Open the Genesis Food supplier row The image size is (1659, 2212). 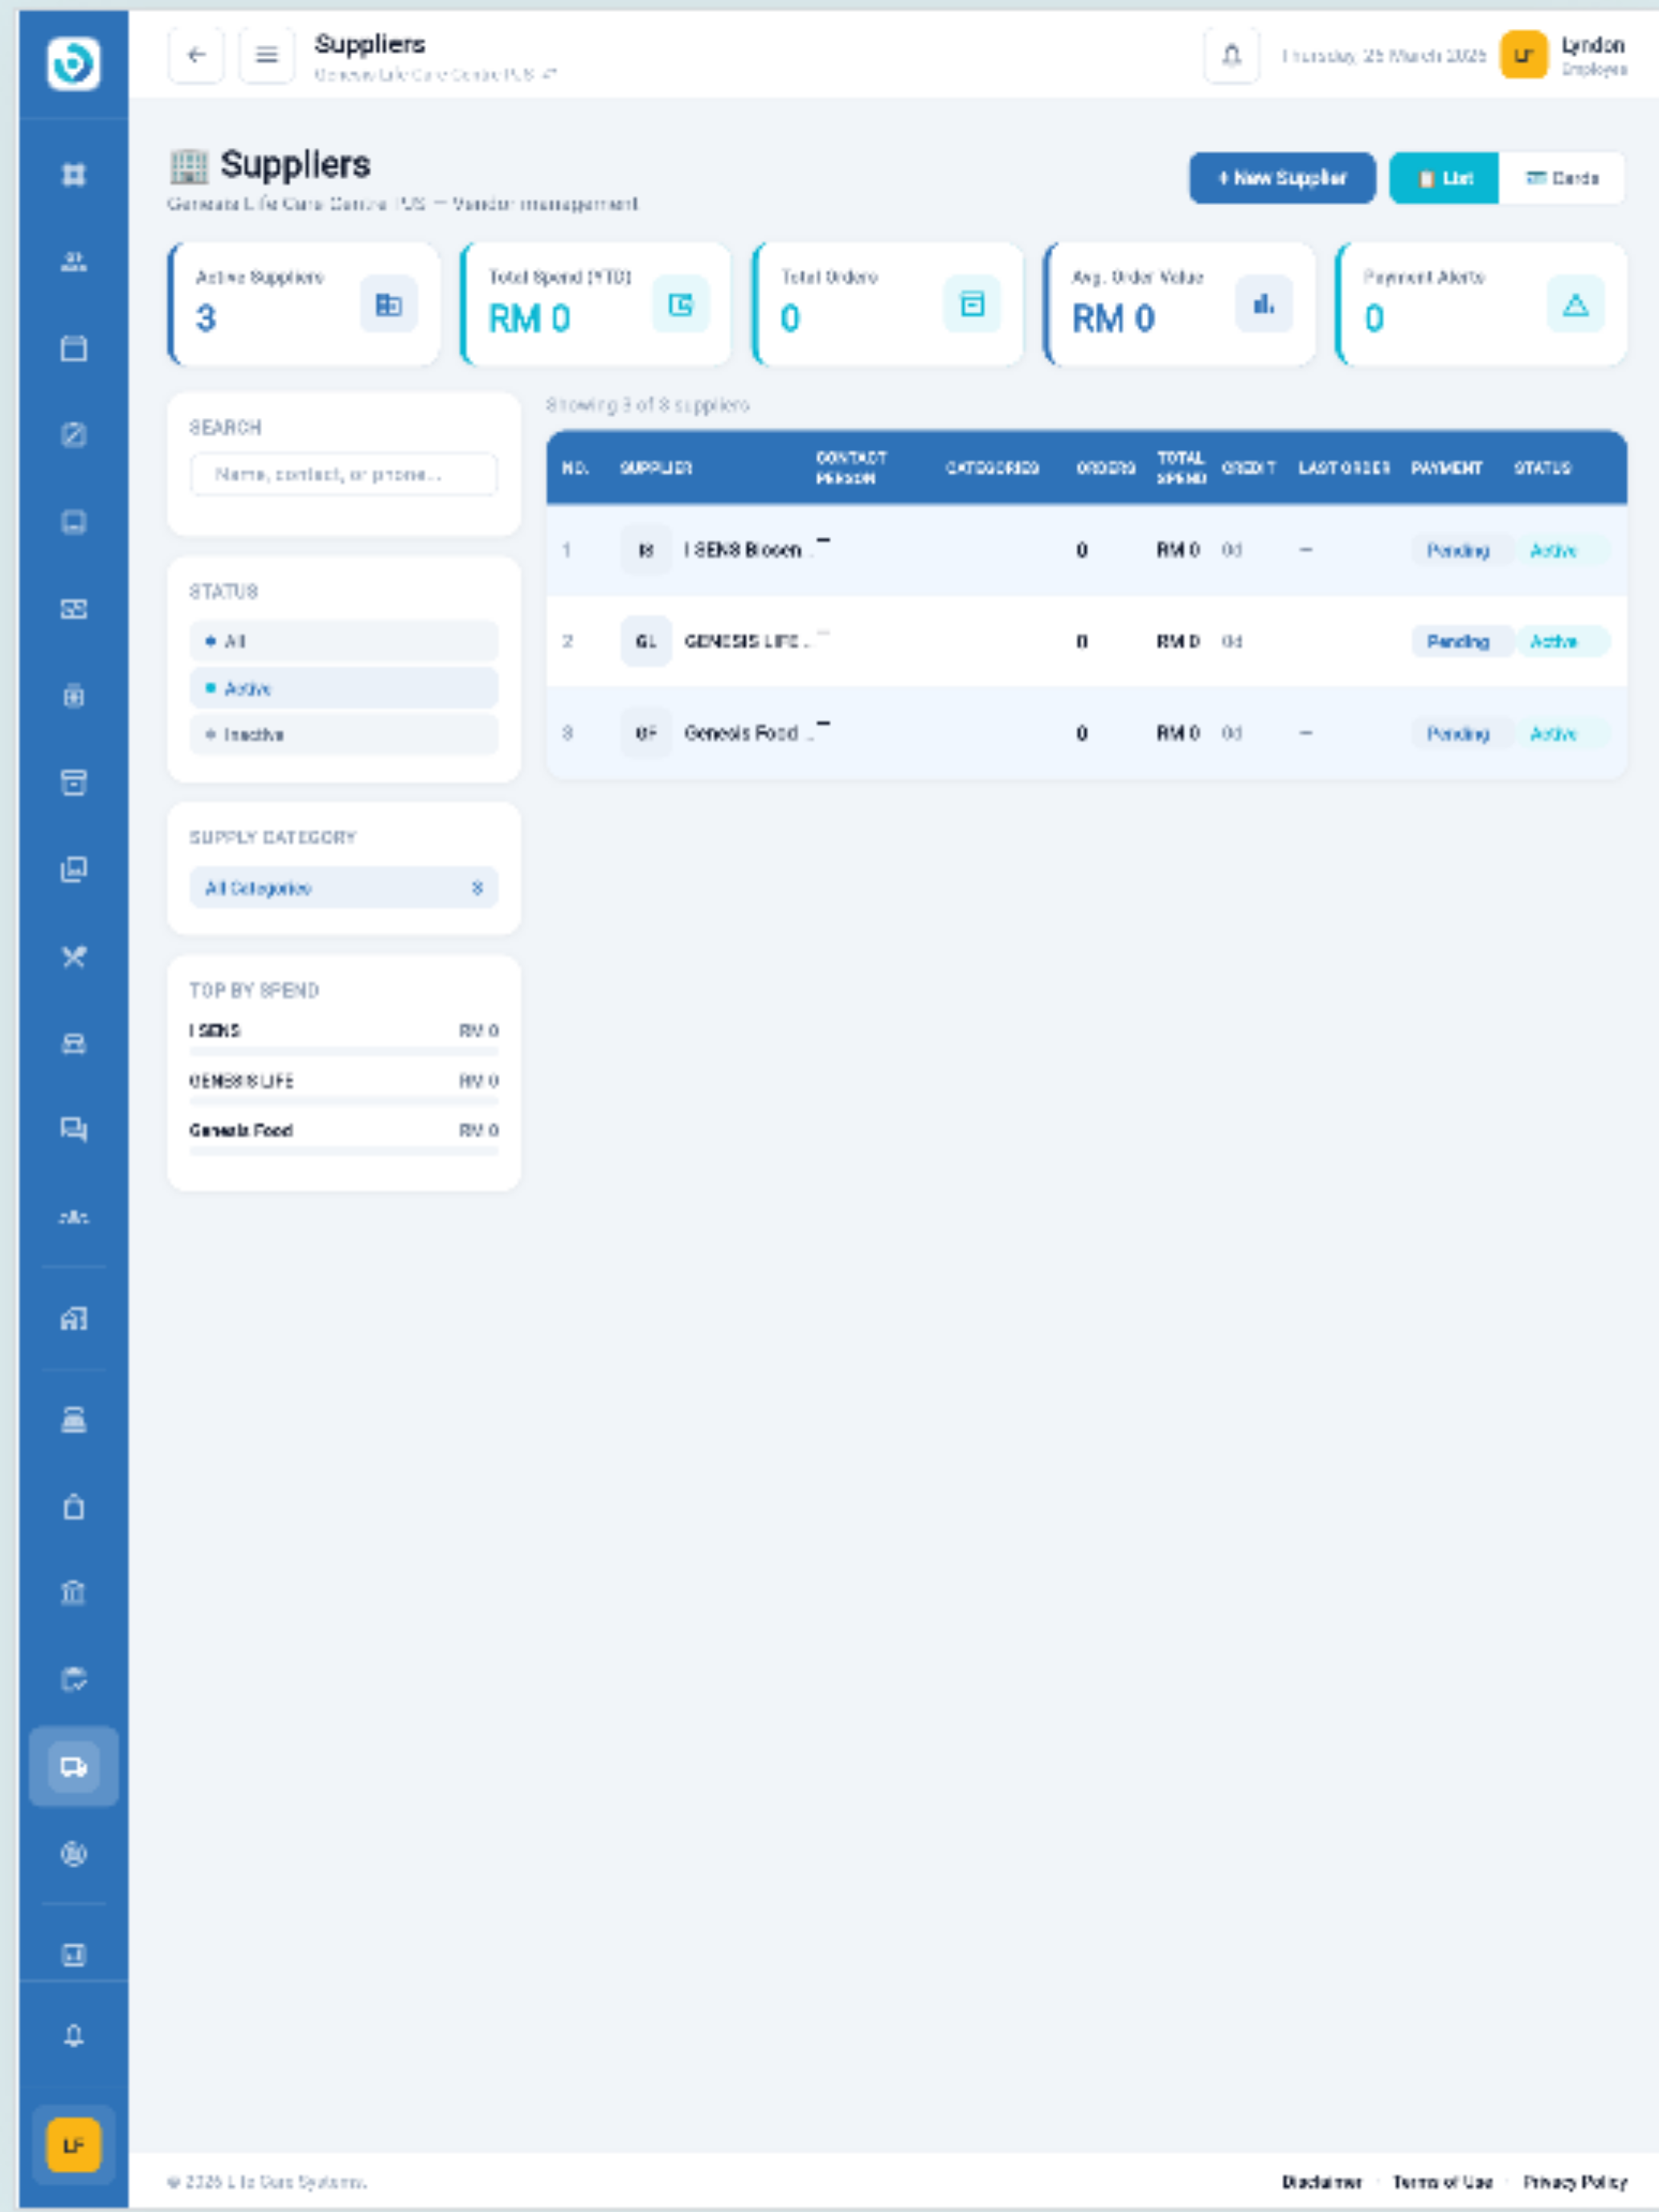pos(1086,733)
